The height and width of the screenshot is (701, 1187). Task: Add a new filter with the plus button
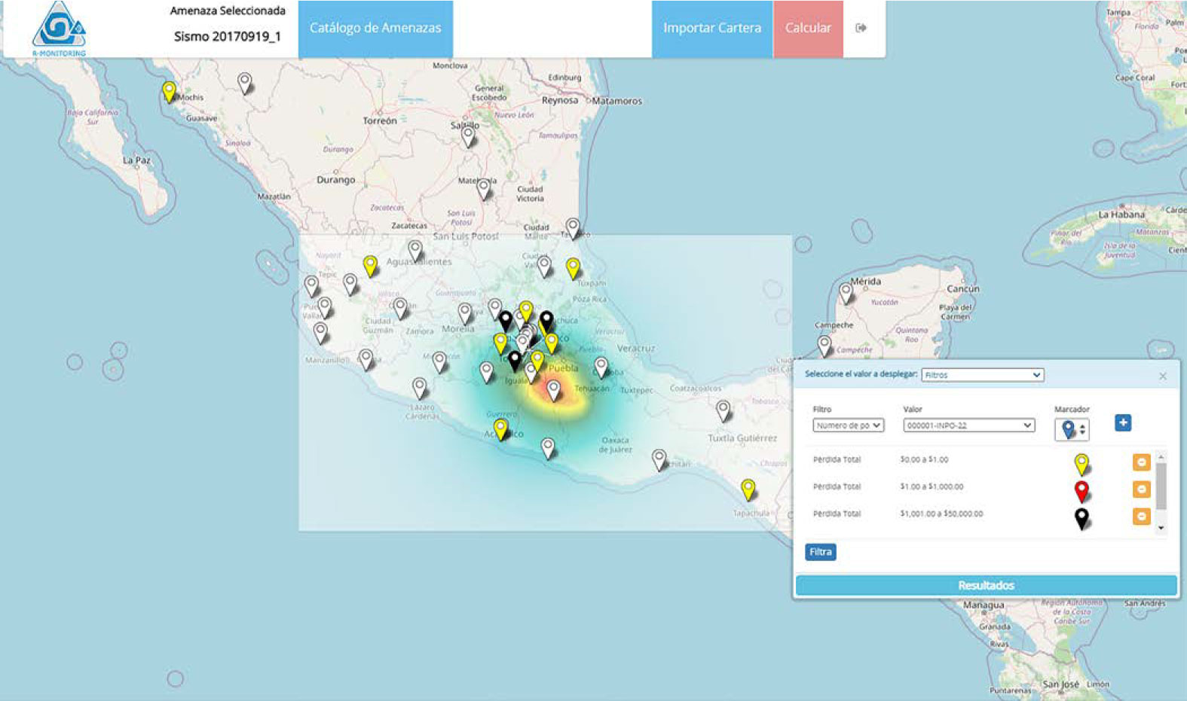[1122, 423]
